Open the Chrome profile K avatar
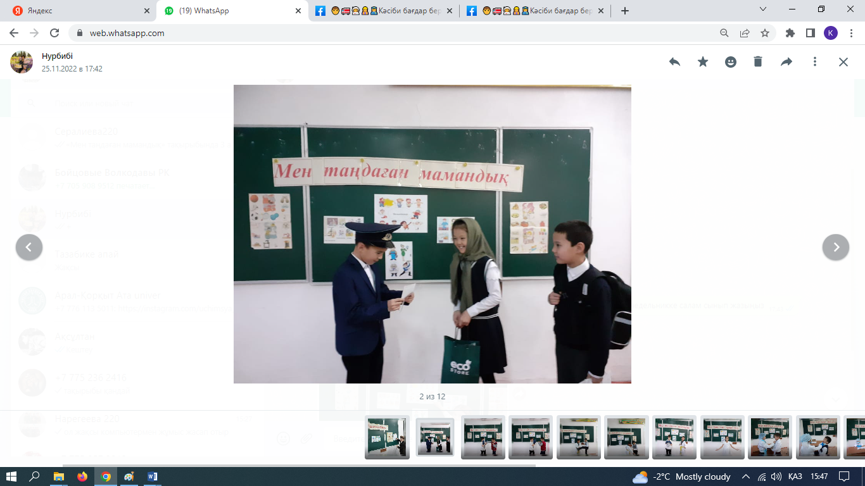Image resolution: width=865 pixels, height=486 pixels. click(x=830, y=33)
